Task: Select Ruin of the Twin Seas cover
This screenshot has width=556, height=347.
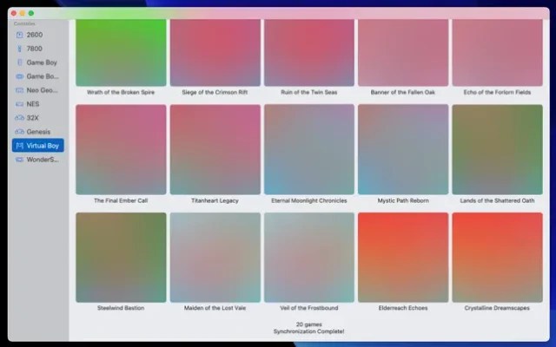Action: pos(309,52)
